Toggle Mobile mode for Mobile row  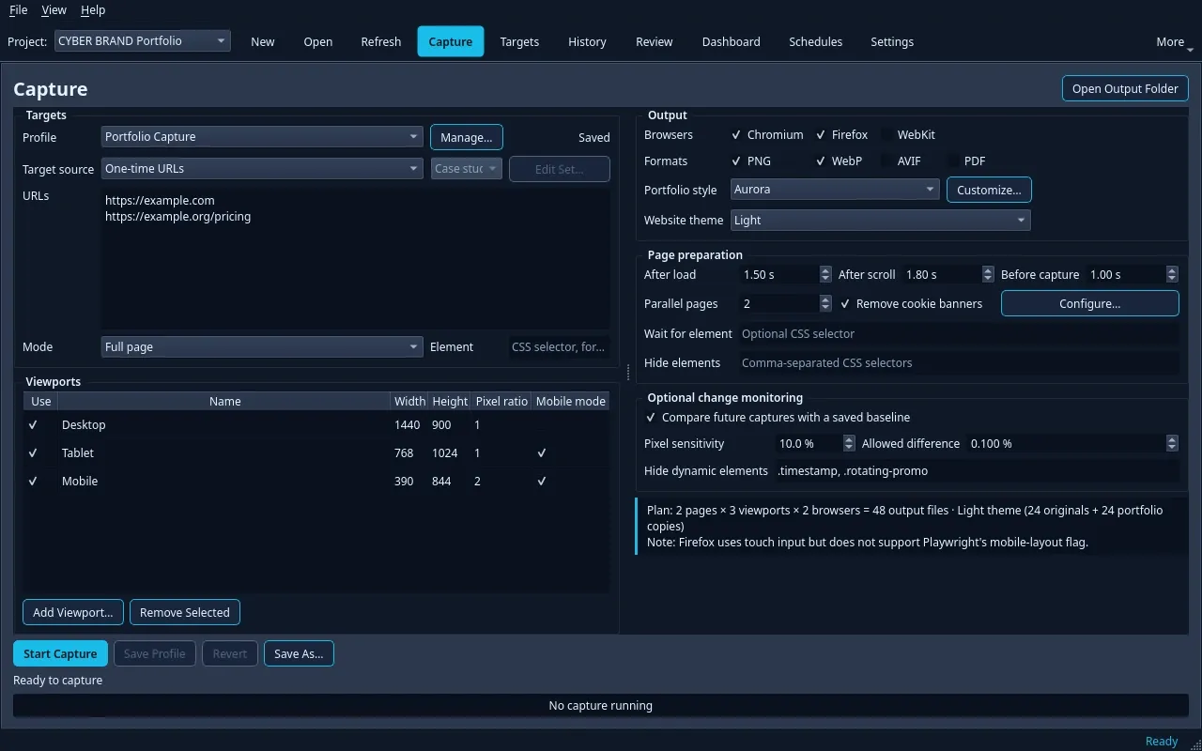[542, 482]
